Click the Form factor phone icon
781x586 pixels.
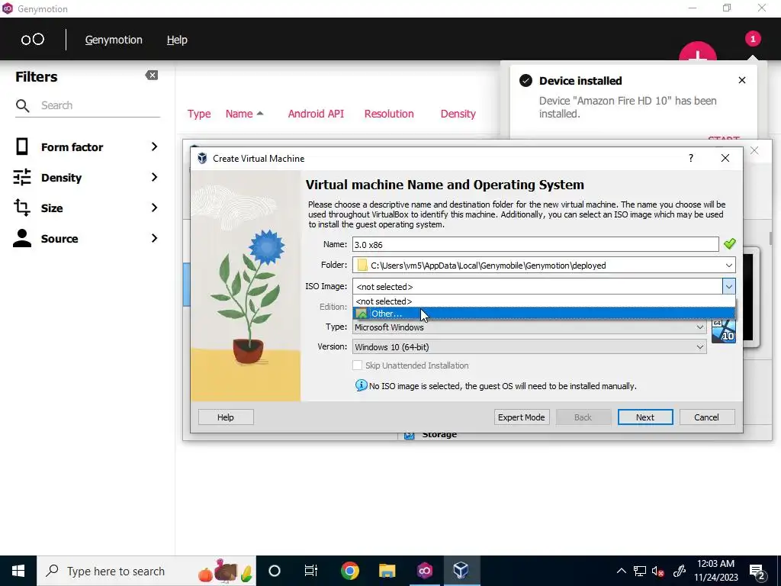pyautogui.click(x=22, y=146)
